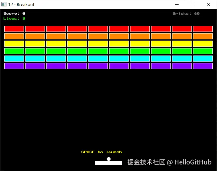This screenshot has width=217, height=171.
Task: Click the "Bricks: 60" counter
Action: coord(186,14)
